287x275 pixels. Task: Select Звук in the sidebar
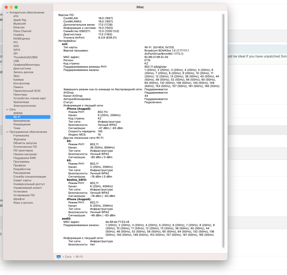pos(16,76)
